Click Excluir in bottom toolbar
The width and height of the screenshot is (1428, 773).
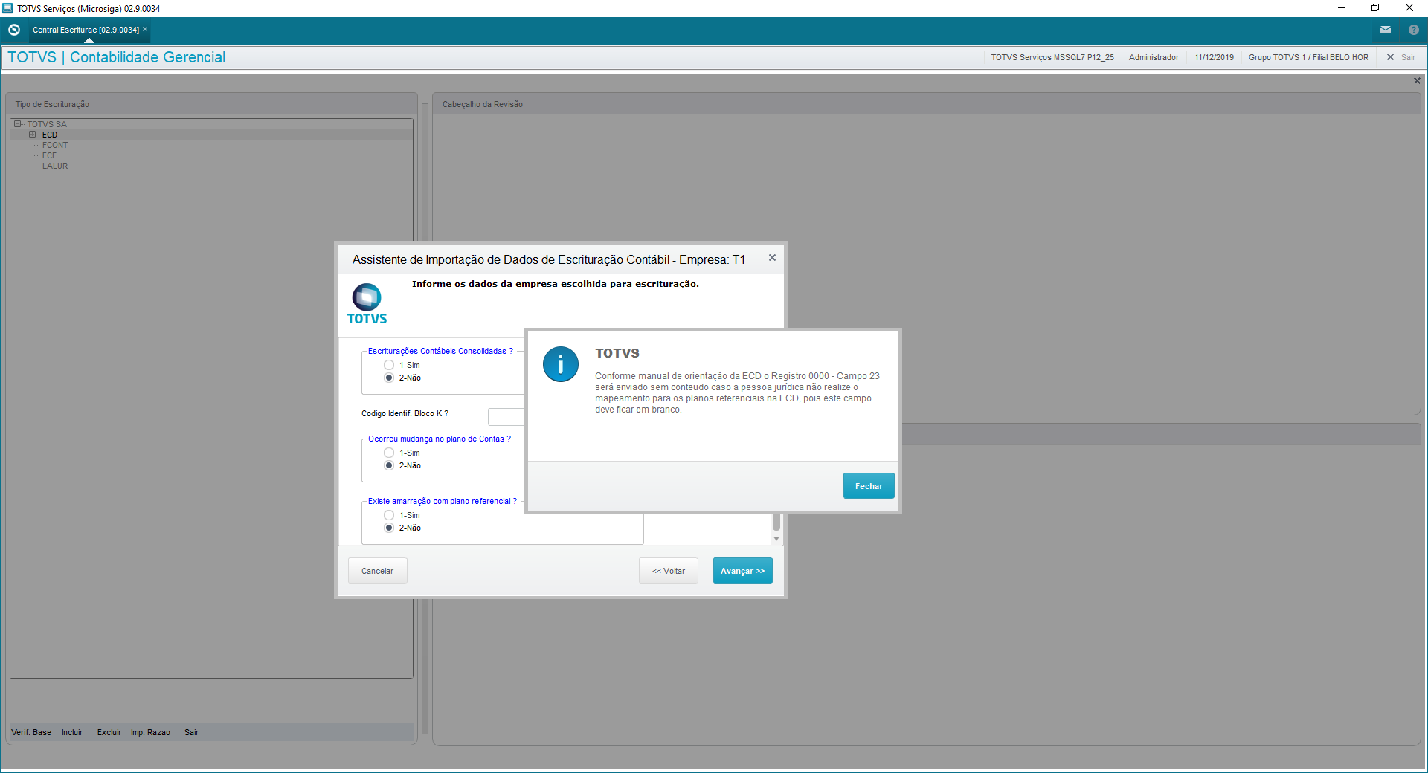[109, 732]
